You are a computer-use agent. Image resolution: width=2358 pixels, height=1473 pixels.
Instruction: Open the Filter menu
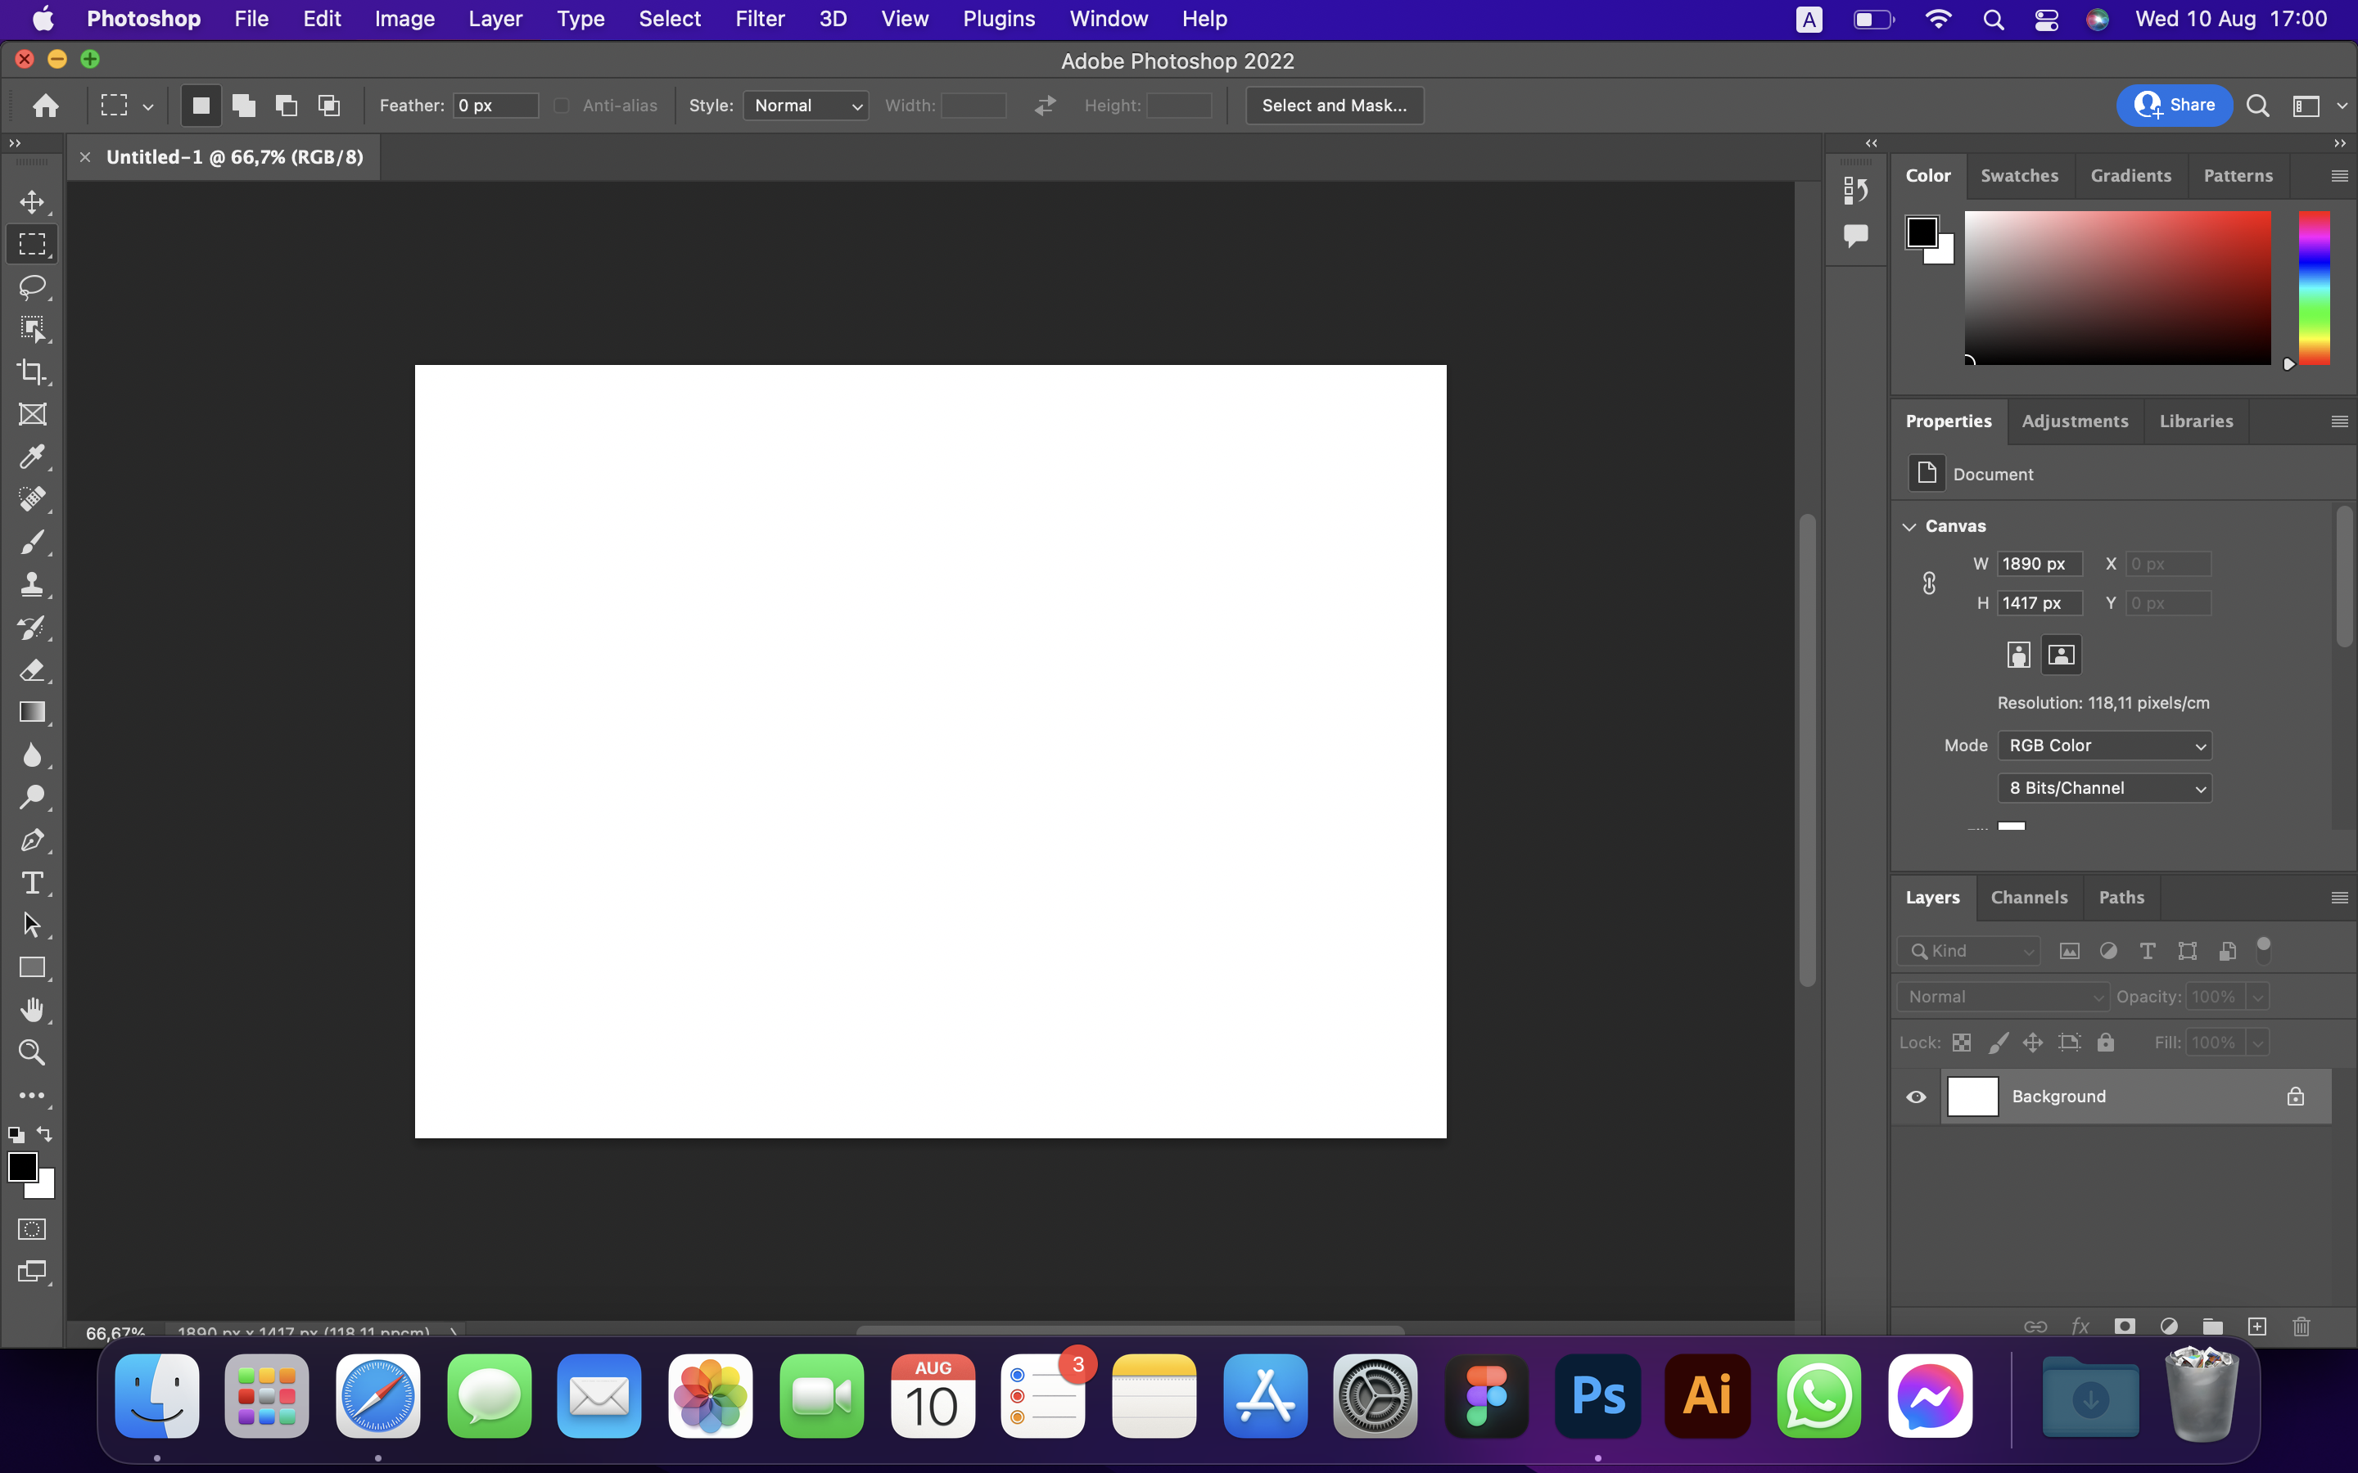tap(759, 19)
